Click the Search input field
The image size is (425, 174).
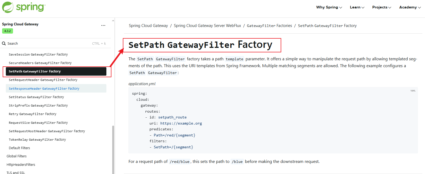(x=55, y=43)
